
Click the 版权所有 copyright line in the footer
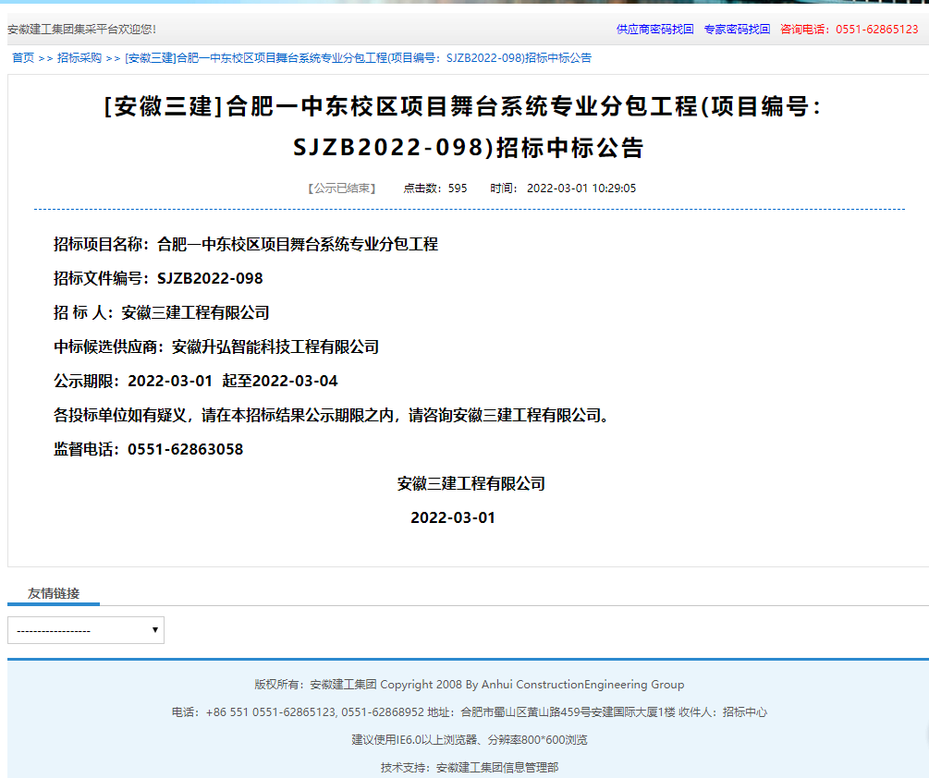point(469,685)
